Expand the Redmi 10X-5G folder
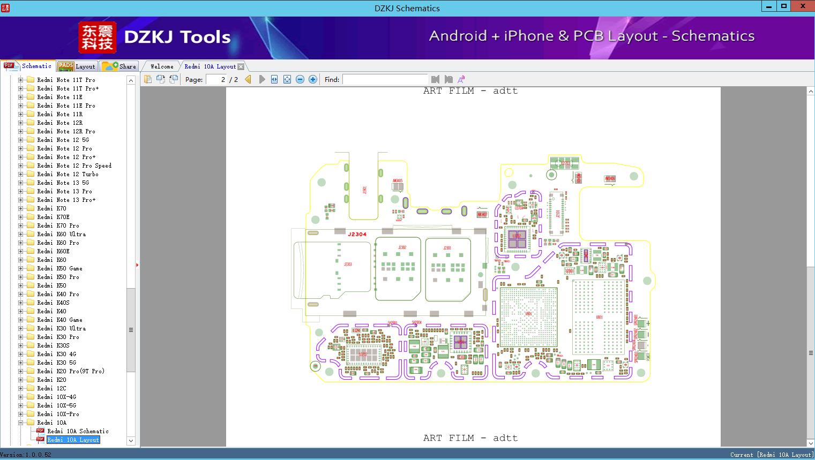Viewport: 815px width, 460px height. point(20,405)
